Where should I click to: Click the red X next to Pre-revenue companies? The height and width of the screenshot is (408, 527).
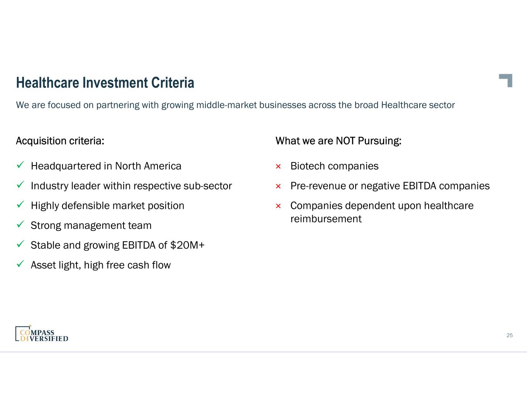(x=278, y=186)
